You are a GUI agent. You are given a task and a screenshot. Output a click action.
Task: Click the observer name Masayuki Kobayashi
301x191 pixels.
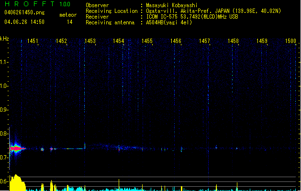[x=172, y=5]
